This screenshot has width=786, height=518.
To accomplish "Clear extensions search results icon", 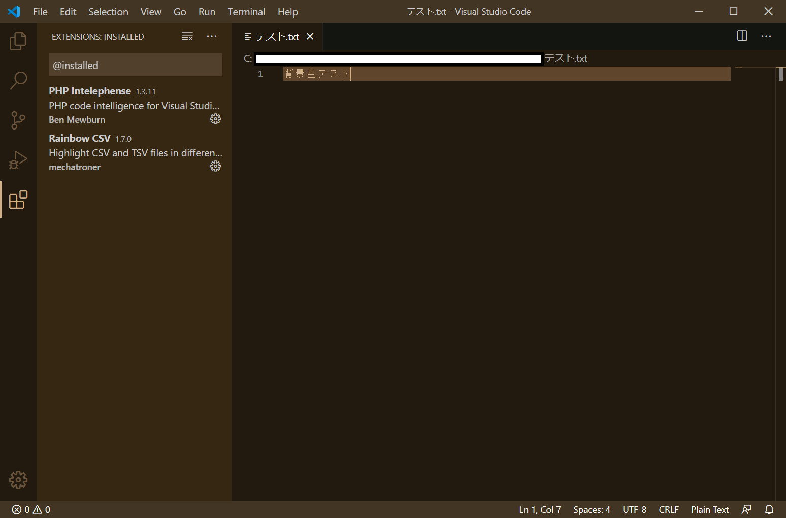I will point(187,37).
